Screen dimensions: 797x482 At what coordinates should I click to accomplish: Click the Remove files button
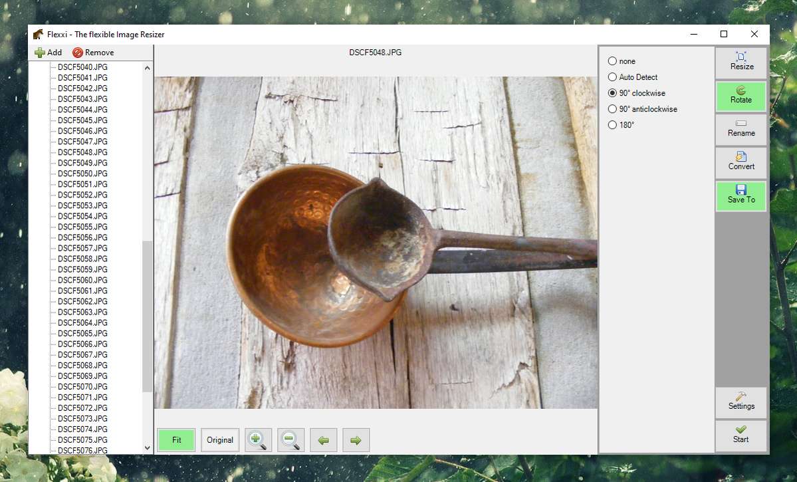(93, 53)
